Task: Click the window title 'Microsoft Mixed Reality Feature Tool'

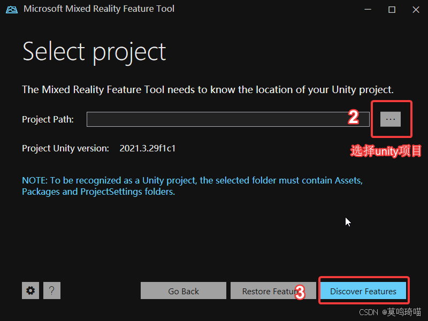Action: 99,9
